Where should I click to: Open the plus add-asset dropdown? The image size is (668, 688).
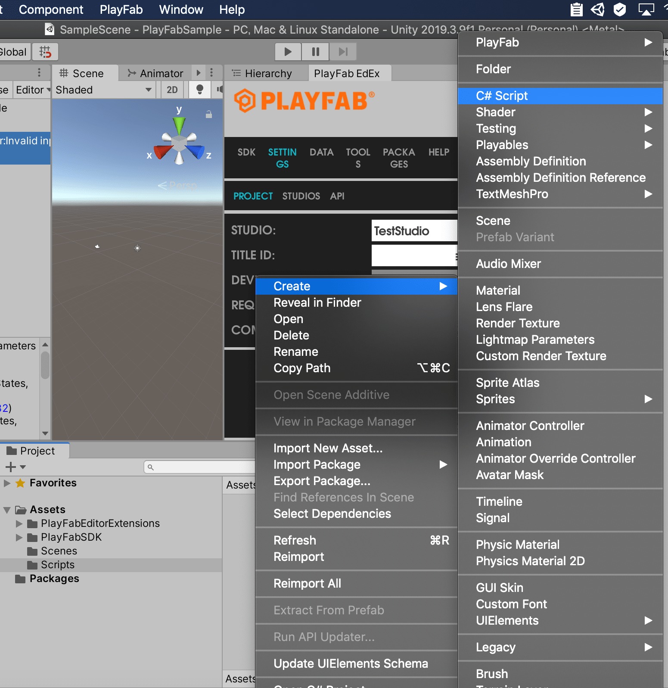pyautogui.click(x=16, y=467)
